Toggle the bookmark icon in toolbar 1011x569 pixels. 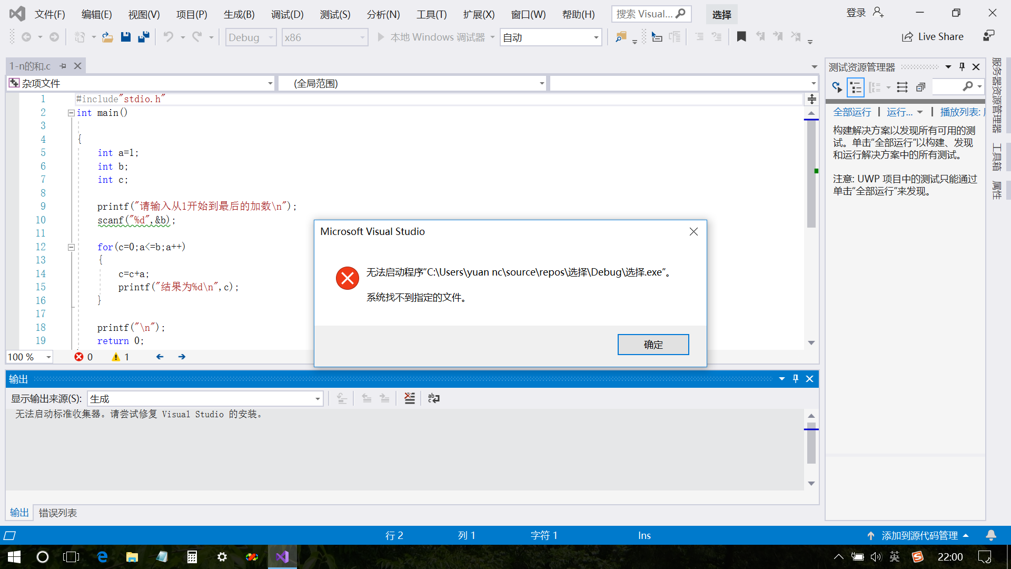click(741, 37)
